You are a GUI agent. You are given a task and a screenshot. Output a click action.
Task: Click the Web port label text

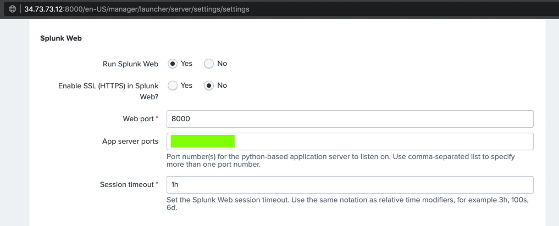(138, 119)
